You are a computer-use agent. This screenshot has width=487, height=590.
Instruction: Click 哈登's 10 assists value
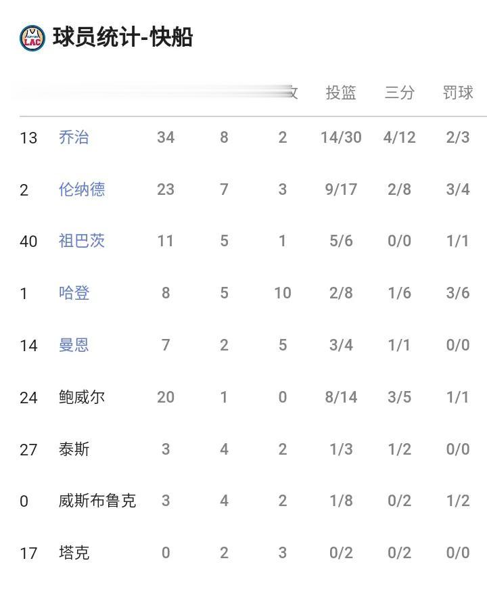pos(283,293)
